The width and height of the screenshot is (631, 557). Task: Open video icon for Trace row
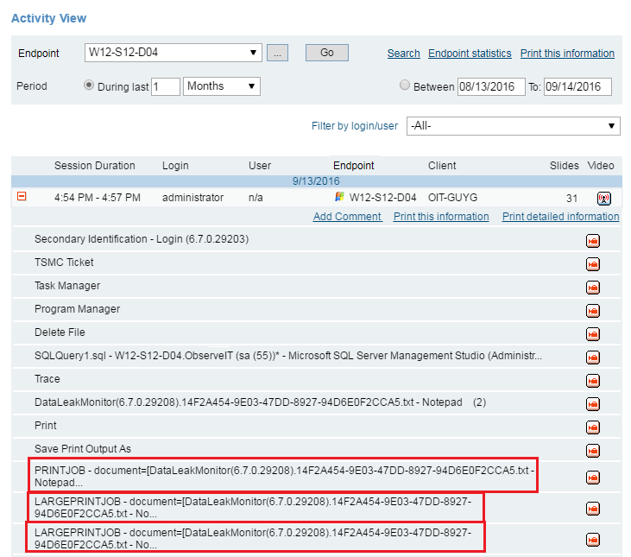coord(593,380)
